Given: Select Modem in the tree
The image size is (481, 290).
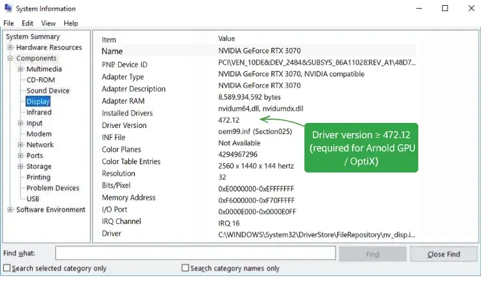Looking at the screenshot, I should 39,134.
